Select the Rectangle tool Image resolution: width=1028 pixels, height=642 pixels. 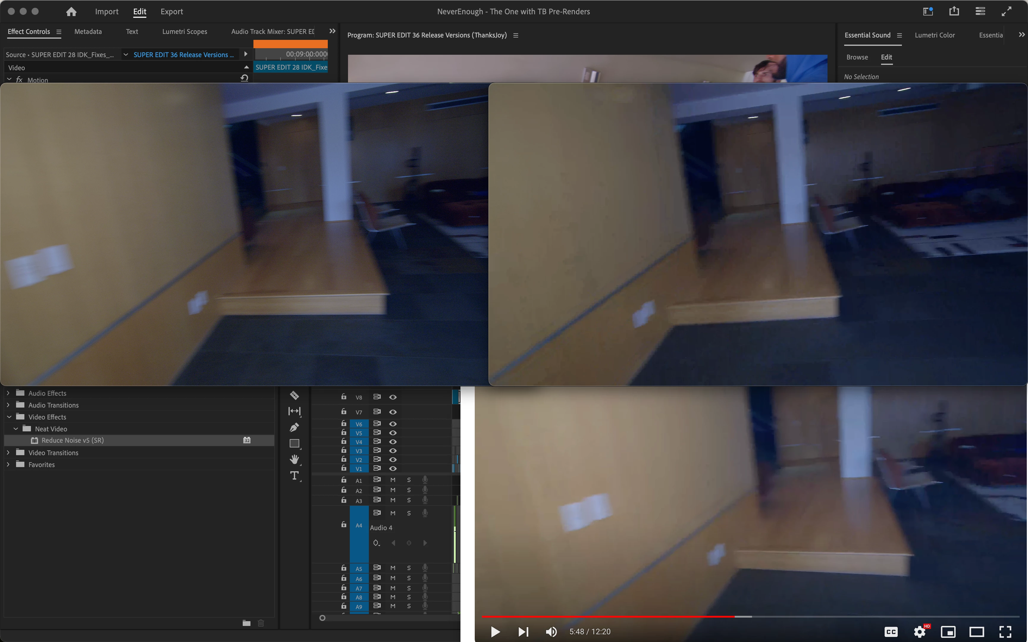click(x=294, y=443)
